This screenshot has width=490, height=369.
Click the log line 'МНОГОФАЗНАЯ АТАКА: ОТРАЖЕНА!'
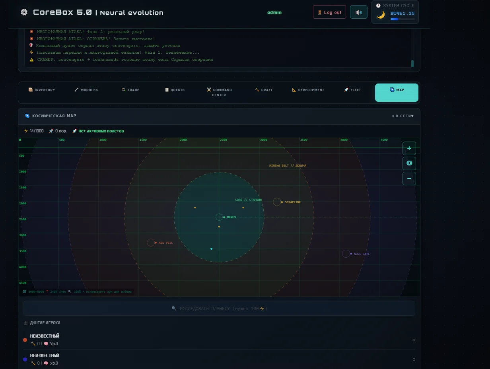coord(92,39)
